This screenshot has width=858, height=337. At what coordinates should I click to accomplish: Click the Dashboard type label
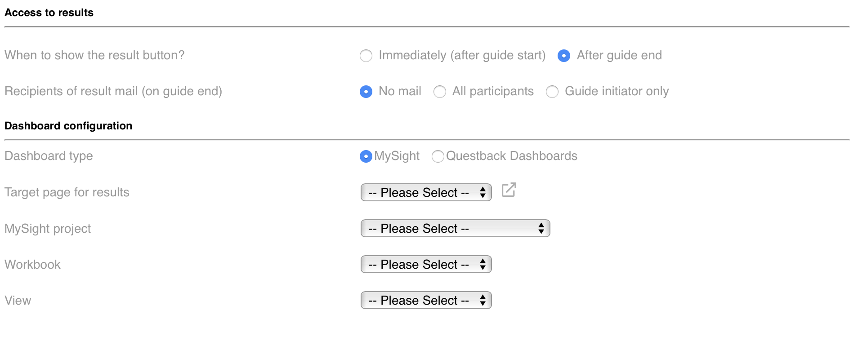click(49, 156)
